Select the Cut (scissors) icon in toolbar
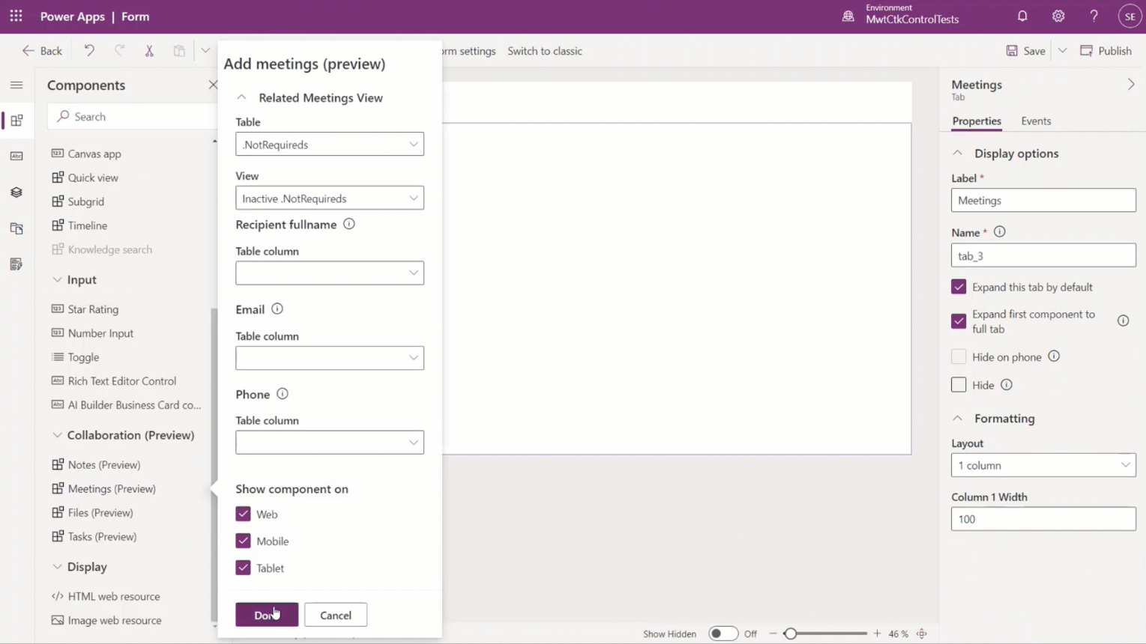1146x644 pixels. pyautogui.click(x=149, y=50)
